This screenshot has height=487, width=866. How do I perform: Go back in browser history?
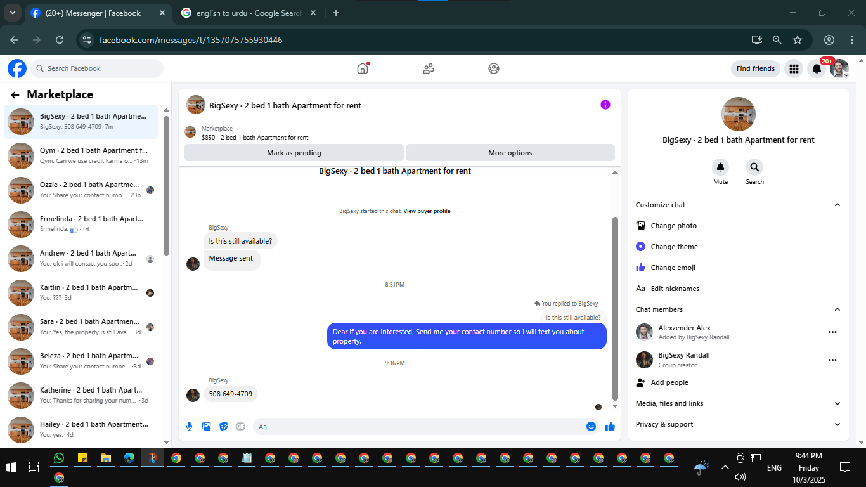point(14,40)
